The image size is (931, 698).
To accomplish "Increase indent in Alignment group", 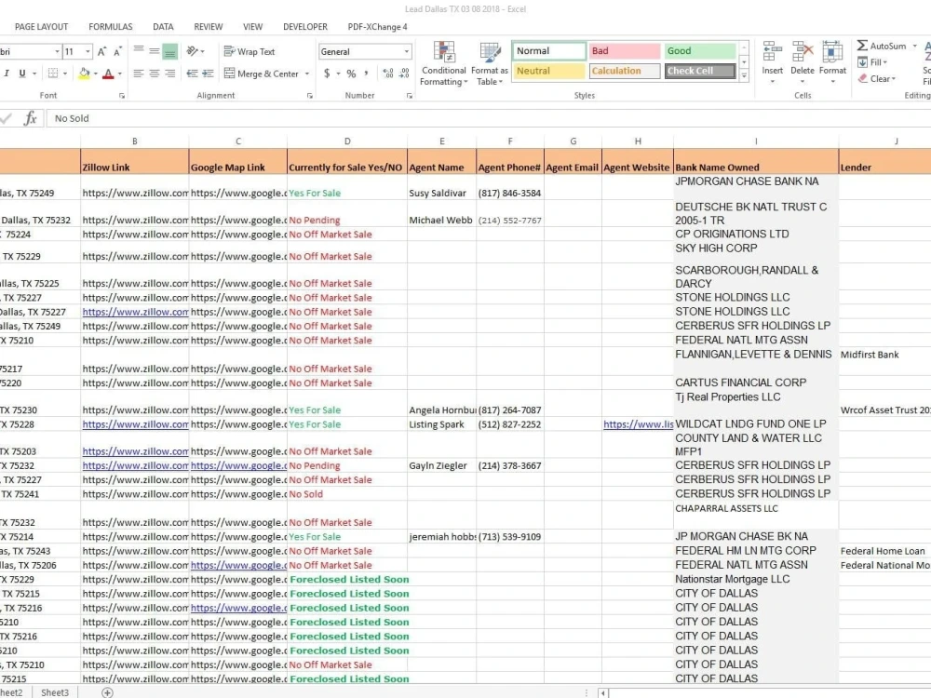I will (x=208, y=74).
